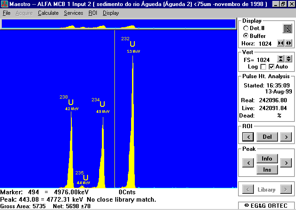
Task: Uncheck the Auto vertical scale checkbox
Action: tap(271, 67)
